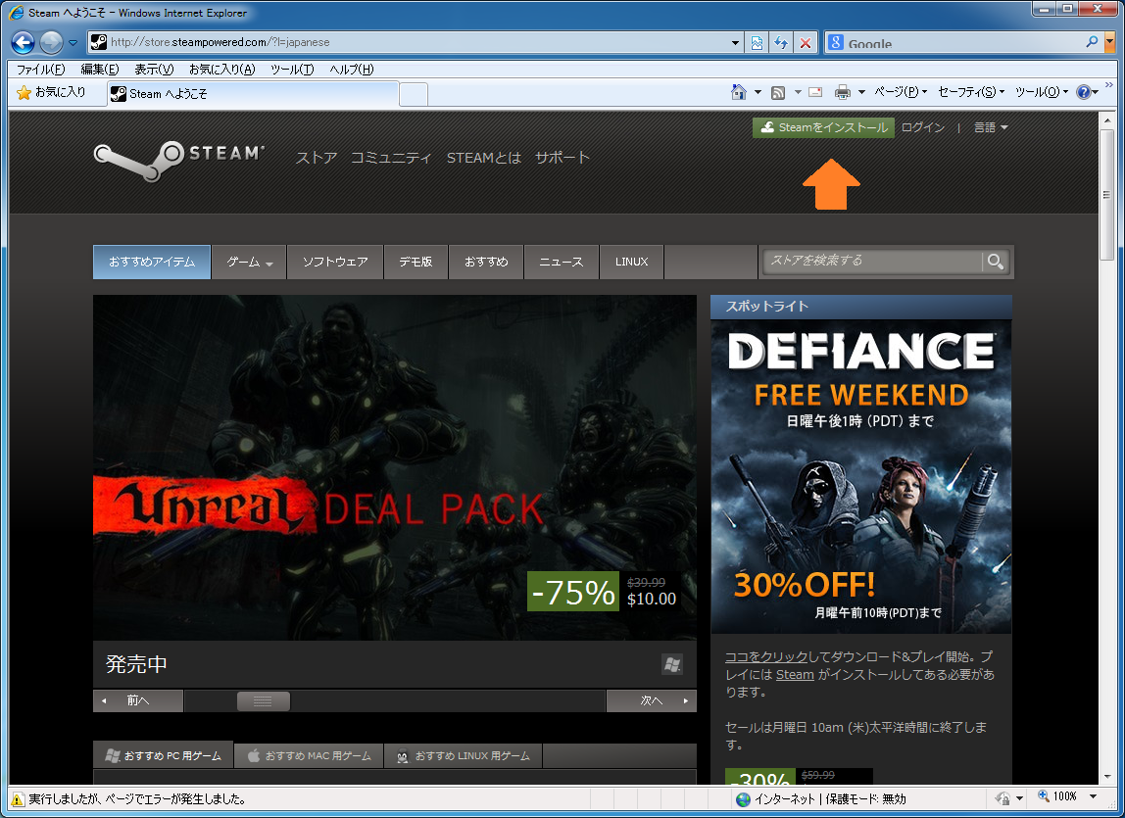This screenshot has width=1125, height=818.
Task: Click the Compatibility View icon in address bar
Action: point(757,43)
